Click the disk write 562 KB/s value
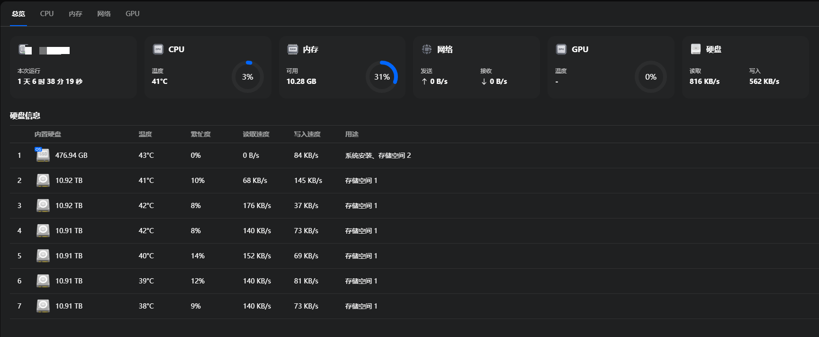The image size is (819, 337). tap(765, 82)
